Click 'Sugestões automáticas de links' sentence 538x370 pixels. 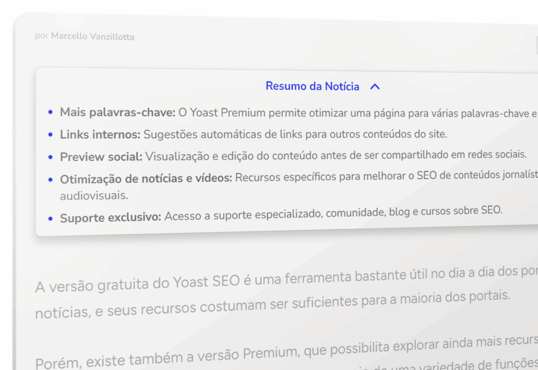[x=295, y=134]
